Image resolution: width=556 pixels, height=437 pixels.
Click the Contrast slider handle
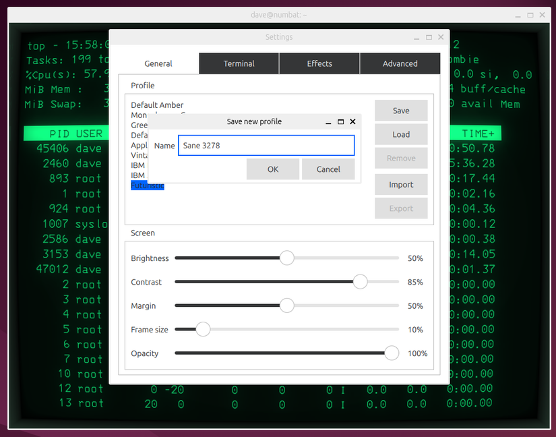361,282
